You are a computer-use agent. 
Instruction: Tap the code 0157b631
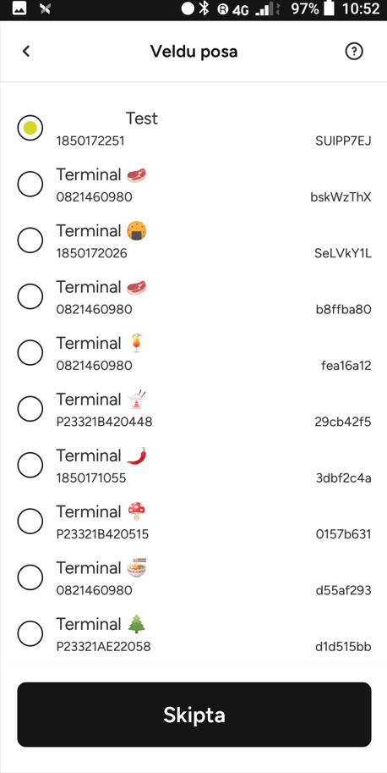(343, 534)
